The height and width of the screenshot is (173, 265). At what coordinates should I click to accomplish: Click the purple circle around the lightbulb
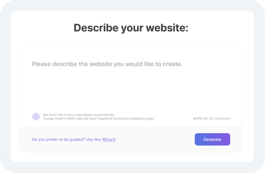(x=36, y=116)
